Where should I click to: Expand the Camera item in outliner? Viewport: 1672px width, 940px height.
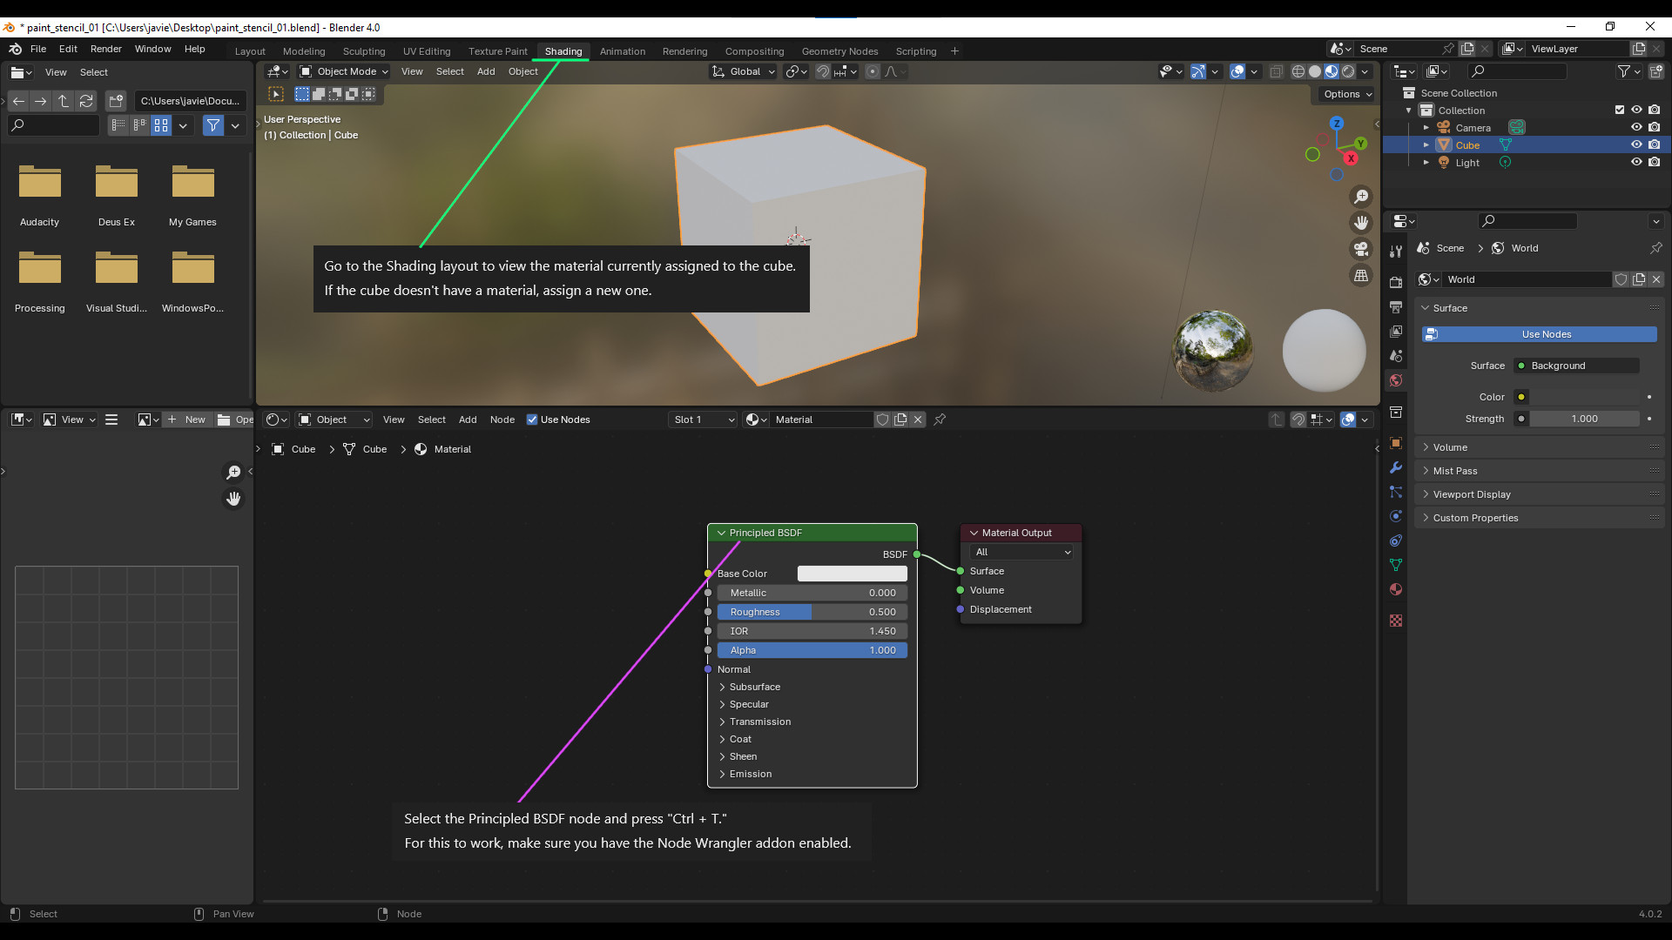(1426, 127)
